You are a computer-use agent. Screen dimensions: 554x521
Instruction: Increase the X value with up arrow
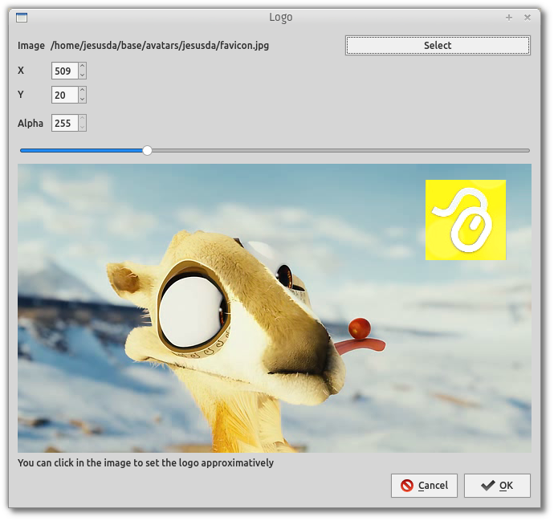click(x=83, y=67)
